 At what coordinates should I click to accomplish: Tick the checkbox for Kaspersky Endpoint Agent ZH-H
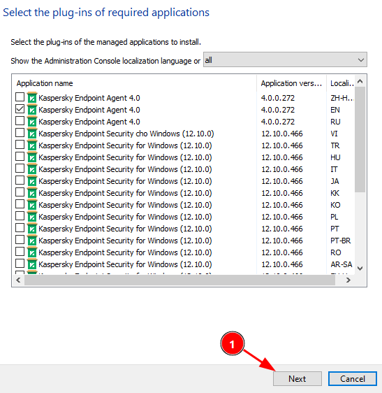20,97
